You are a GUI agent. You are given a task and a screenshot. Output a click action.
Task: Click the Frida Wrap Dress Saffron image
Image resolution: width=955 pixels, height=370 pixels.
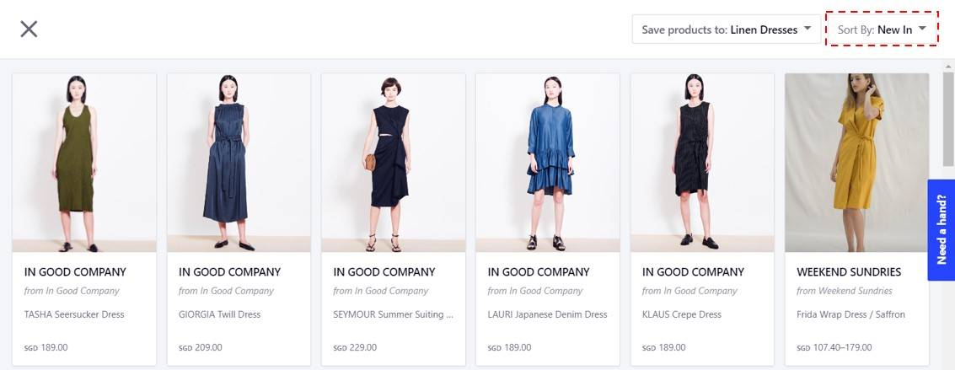point(856,163)
